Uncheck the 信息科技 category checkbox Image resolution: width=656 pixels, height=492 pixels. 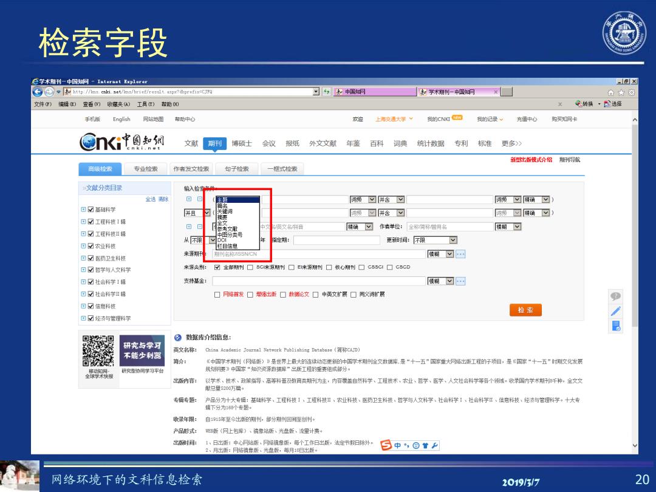pyautogui.click(x=91, y=306)
